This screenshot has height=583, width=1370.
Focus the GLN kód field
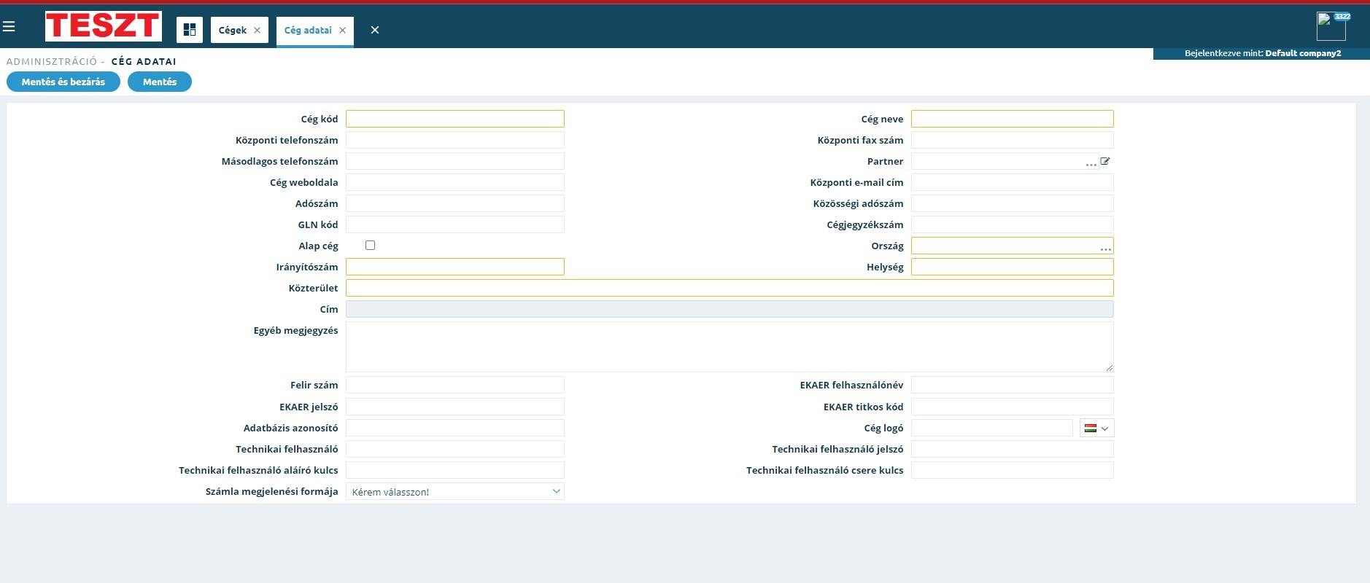click(455, 224)
